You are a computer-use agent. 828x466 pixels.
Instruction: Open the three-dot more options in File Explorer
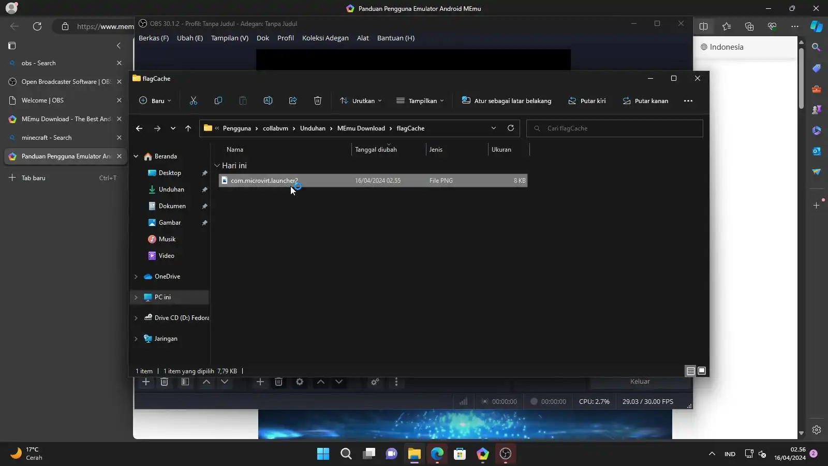click(x=688, y=101)
